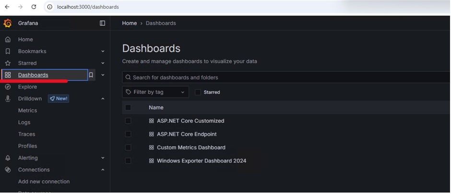Screen dimensions: 451x194
Task: Expand the Bookmarks section chevron
Action: (x=103, y=52)
